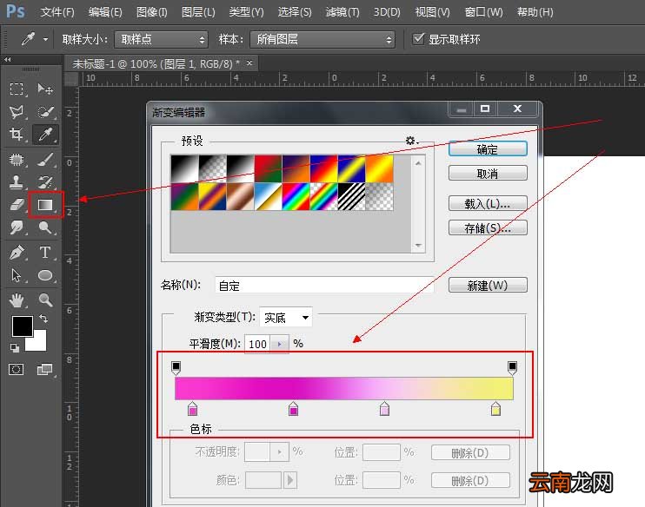Change screen mode icon
Viewport: 645px width, 507px height.
45,369
